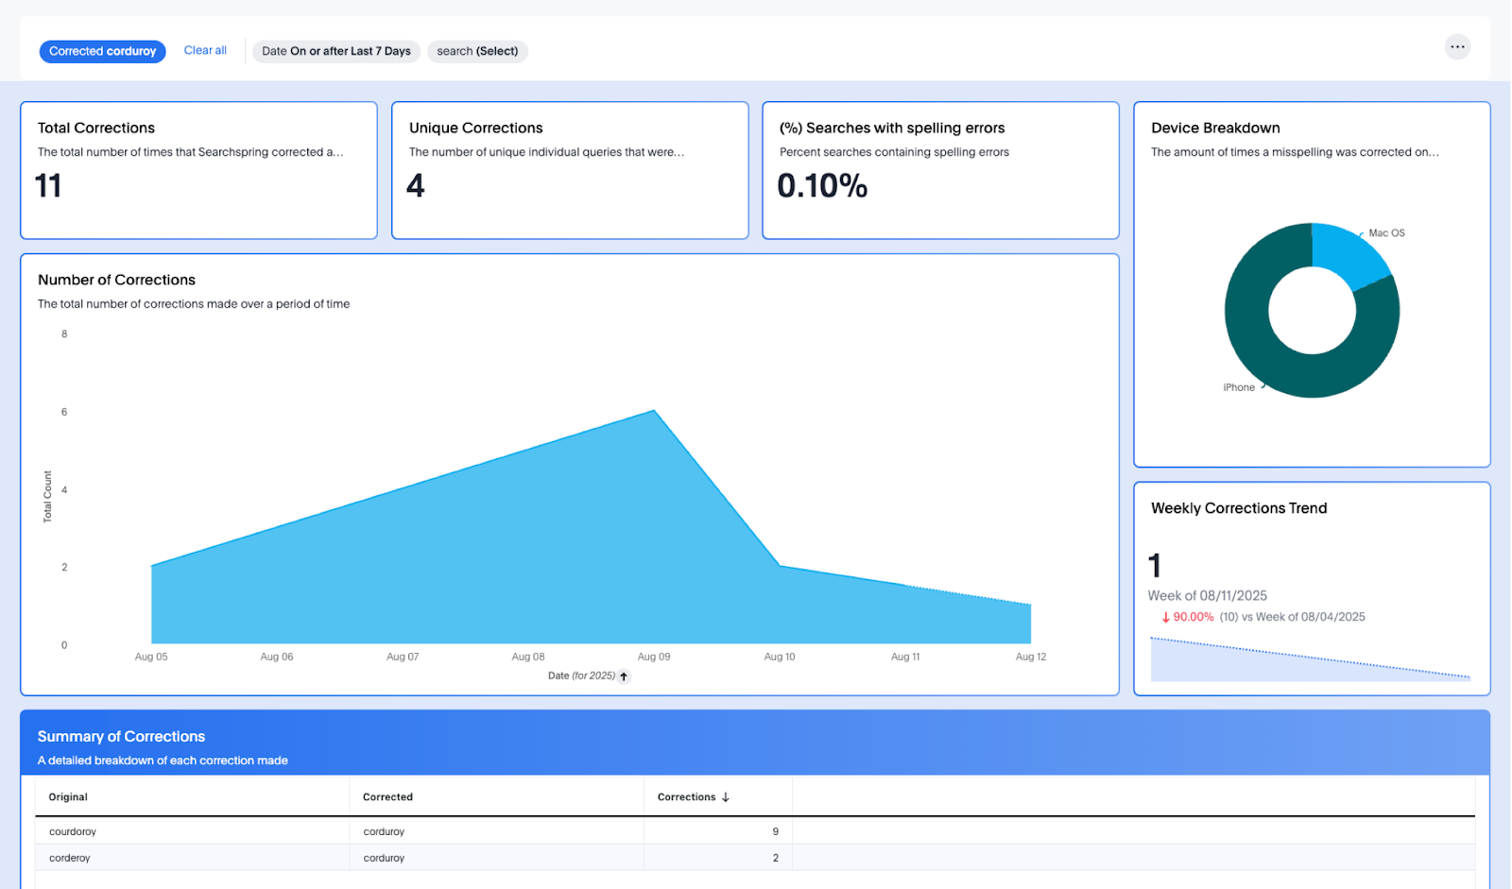Image resolution: width=1512 pixels, height=889 pixels.
Task: Click the Corrected column header
Action: pyautogui.click(x=387, y=797)
